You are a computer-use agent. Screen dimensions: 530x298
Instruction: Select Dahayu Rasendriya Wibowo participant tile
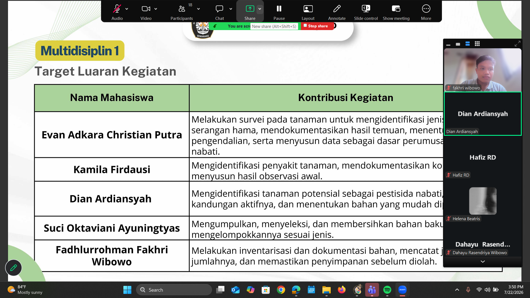483,244
